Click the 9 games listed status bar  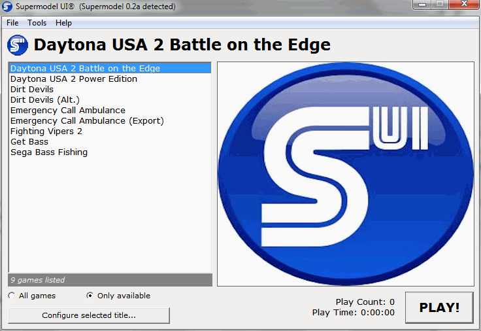110,280
